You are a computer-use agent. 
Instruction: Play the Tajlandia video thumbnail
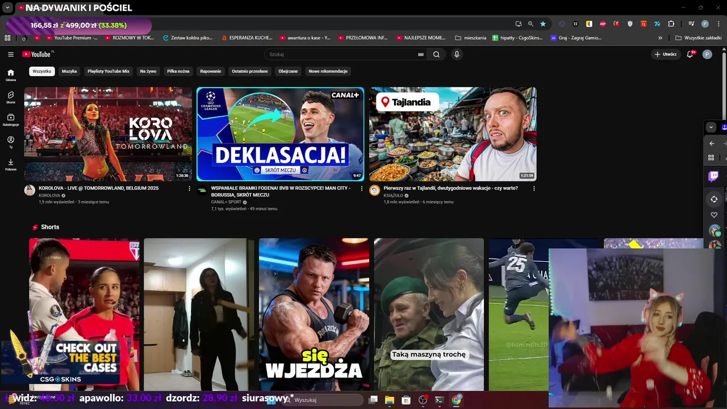tap(453, 134)
